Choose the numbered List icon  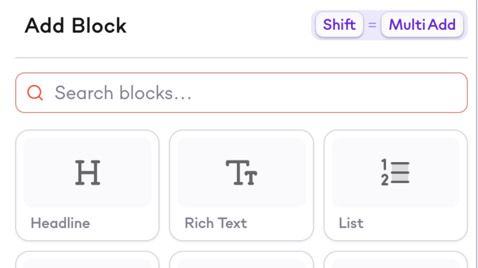[395, 173]
